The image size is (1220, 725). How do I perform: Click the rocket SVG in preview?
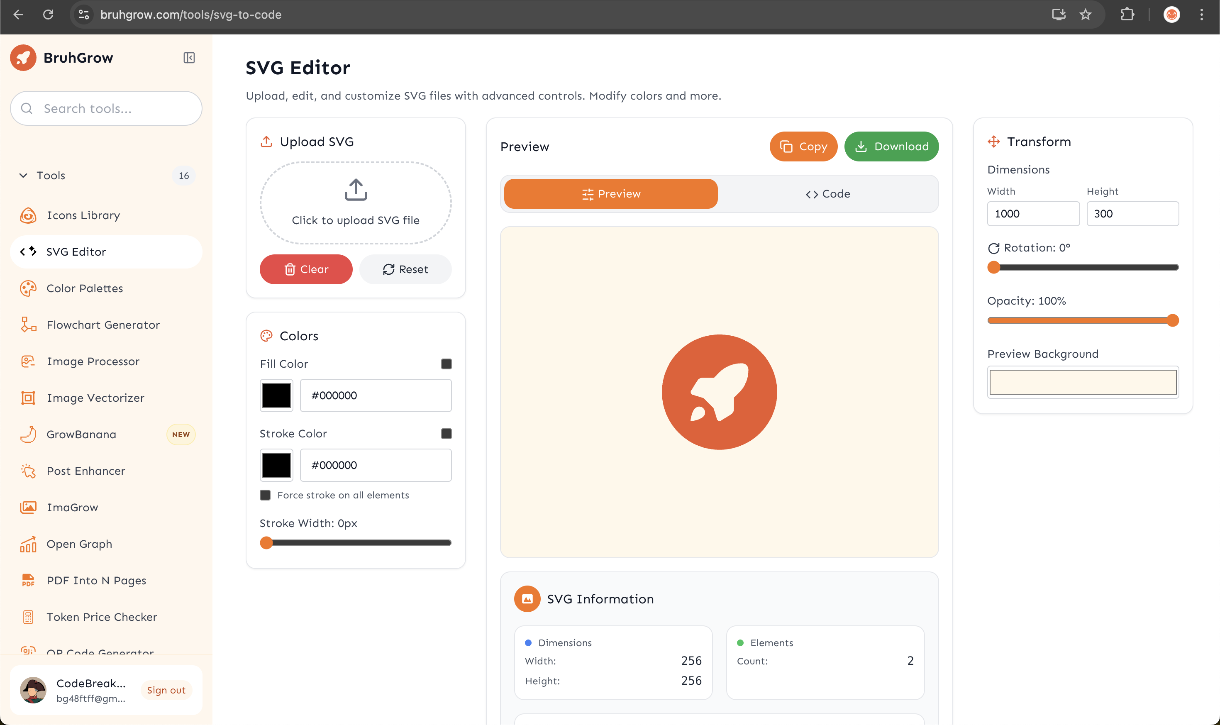point(720,392)
